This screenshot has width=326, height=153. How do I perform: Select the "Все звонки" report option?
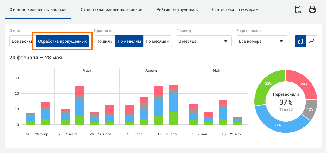[x=22, y=41]
